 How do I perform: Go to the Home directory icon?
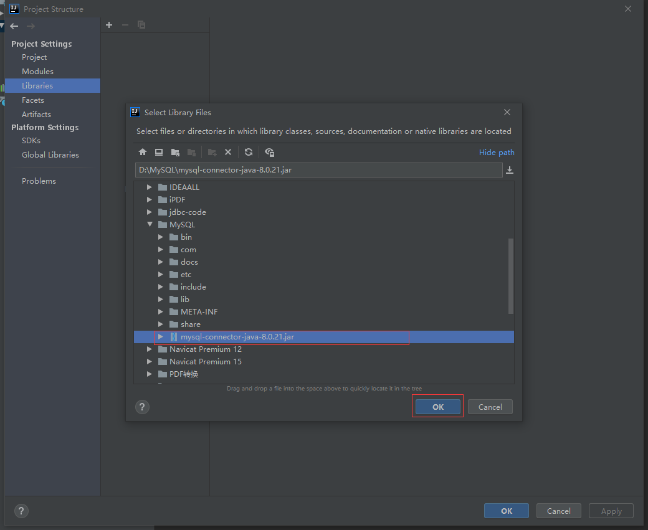pos(143,152)
